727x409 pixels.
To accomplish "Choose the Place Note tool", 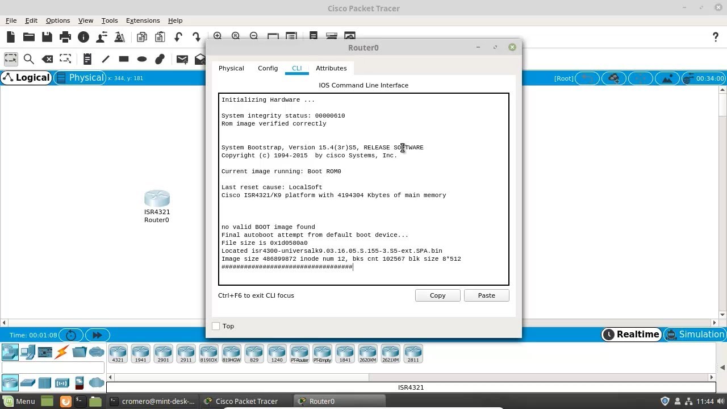I will click(87, 59).
